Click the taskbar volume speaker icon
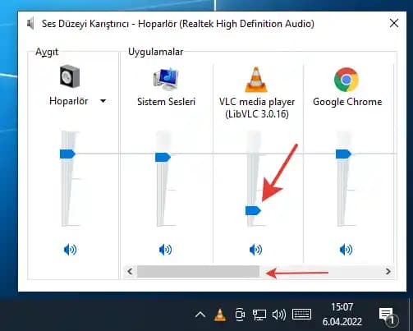 [x=279, y=315]
